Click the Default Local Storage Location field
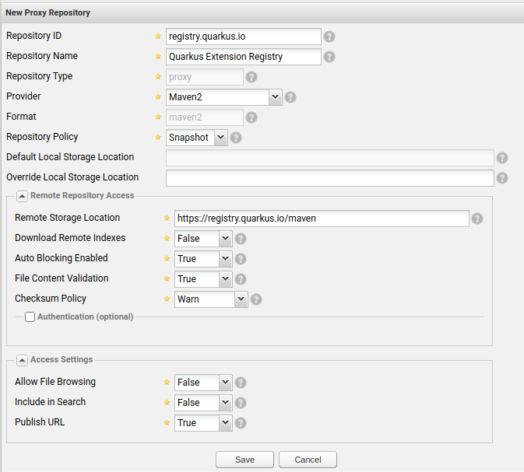Image resolution: width=524 pixels, height=472 pixels. [330, 158]
